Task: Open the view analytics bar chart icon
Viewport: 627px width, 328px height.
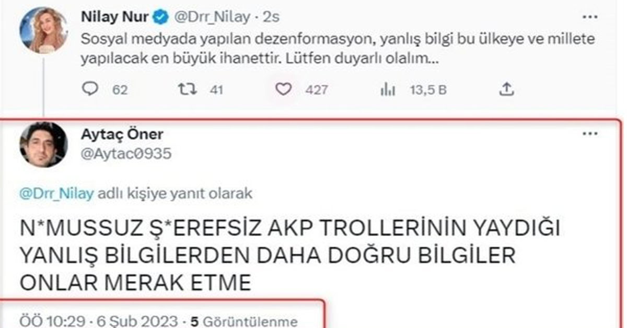Action: pos(387,90)
